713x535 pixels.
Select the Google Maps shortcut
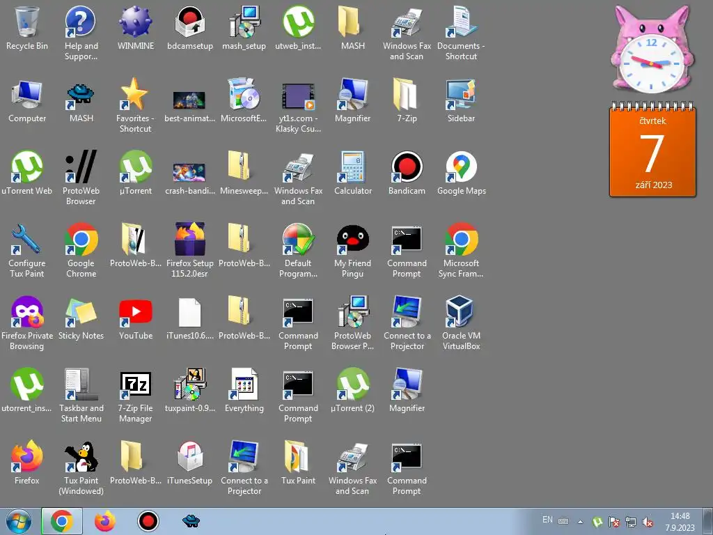click(x=461, y=166)
